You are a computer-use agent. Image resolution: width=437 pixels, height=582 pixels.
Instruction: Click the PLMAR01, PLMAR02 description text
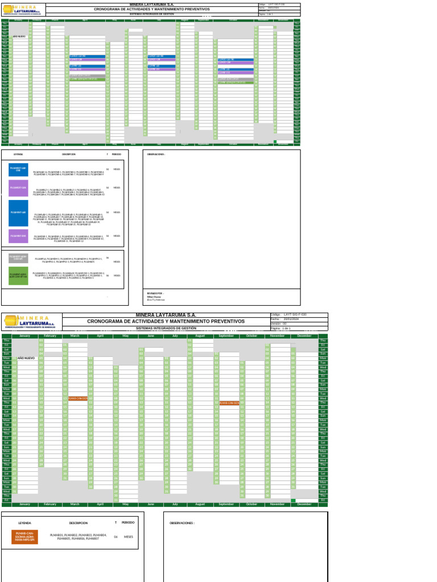pos(78,537)
